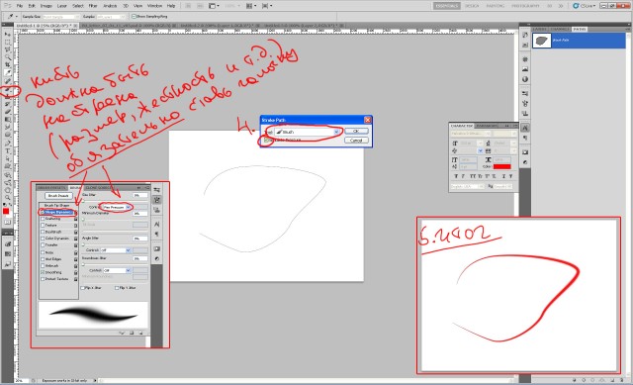Select the Move tool at toolbar top
Screen dimensions: 633x385
point(7,35)
